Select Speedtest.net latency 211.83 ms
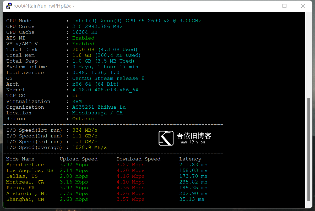Screen dimensions: 315x211 (x=193, y=165)
